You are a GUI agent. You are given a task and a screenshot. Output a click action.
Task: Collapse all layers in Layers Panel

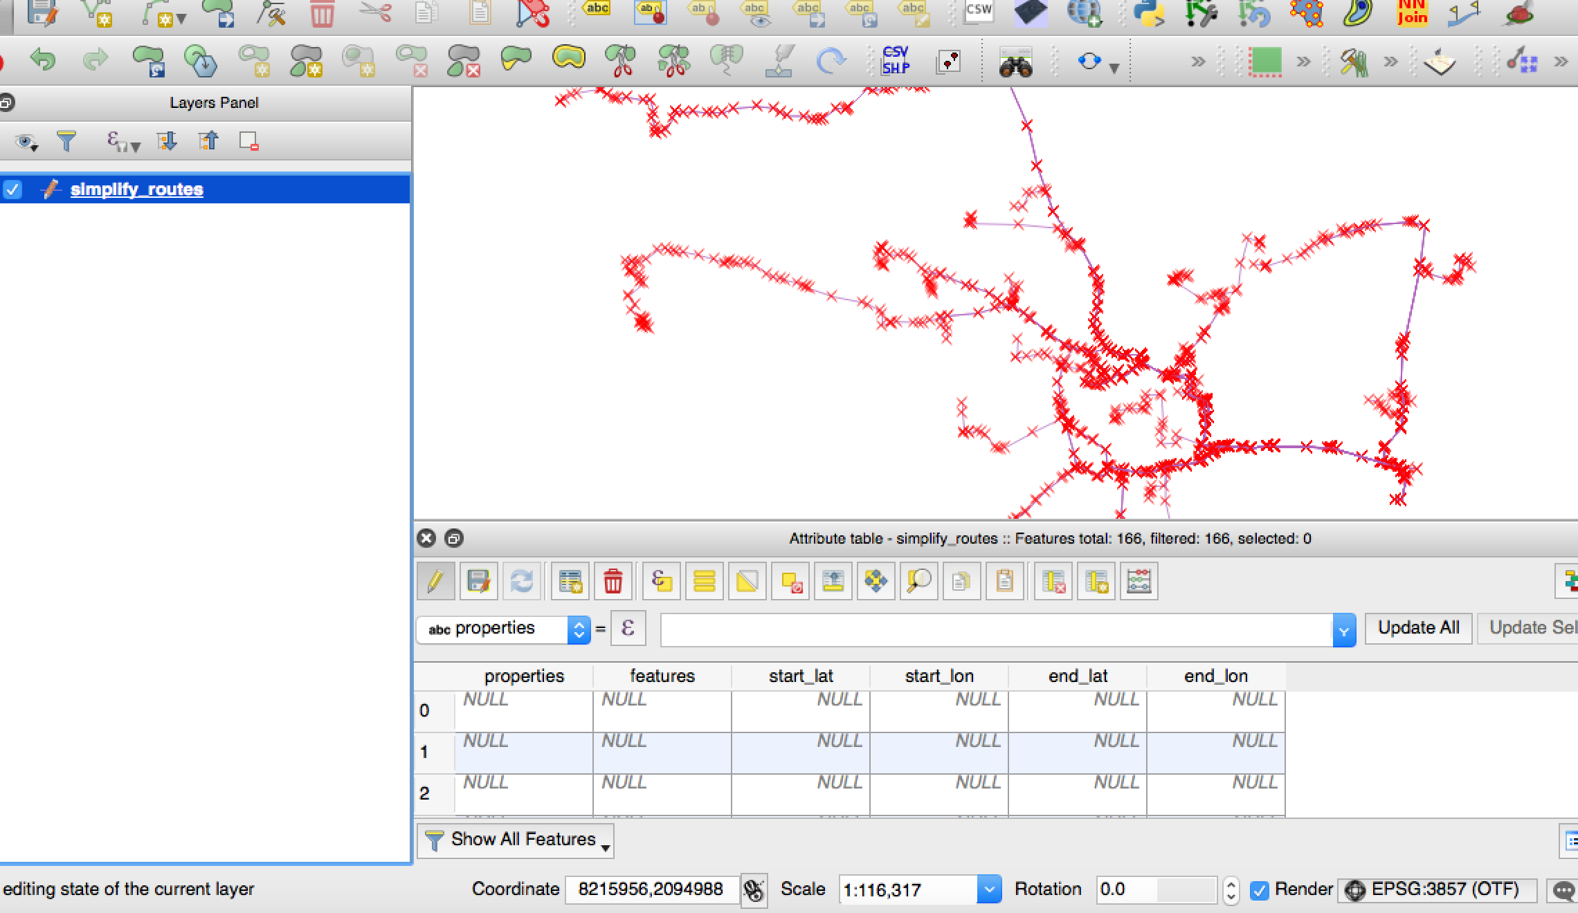[x=208, y=141]
